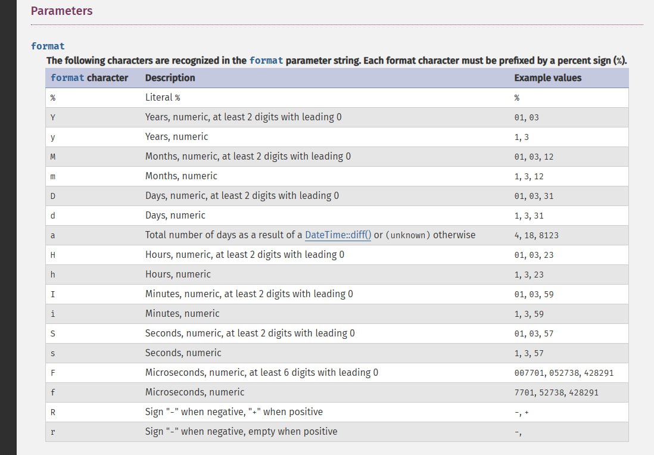Viewport: 654px width, 455px height.
Task: Click the 'Months, numeric' description without leading zero
Action: 181,176
